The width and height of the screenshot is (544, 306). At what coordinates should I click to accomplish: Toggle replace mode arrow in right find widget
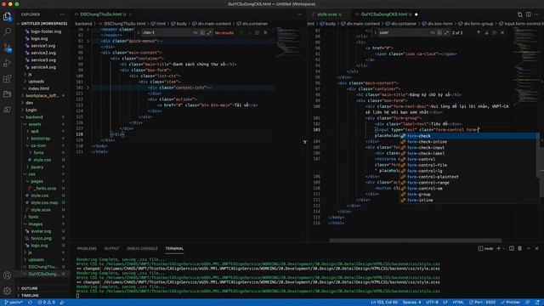click(x=376, y=32)
